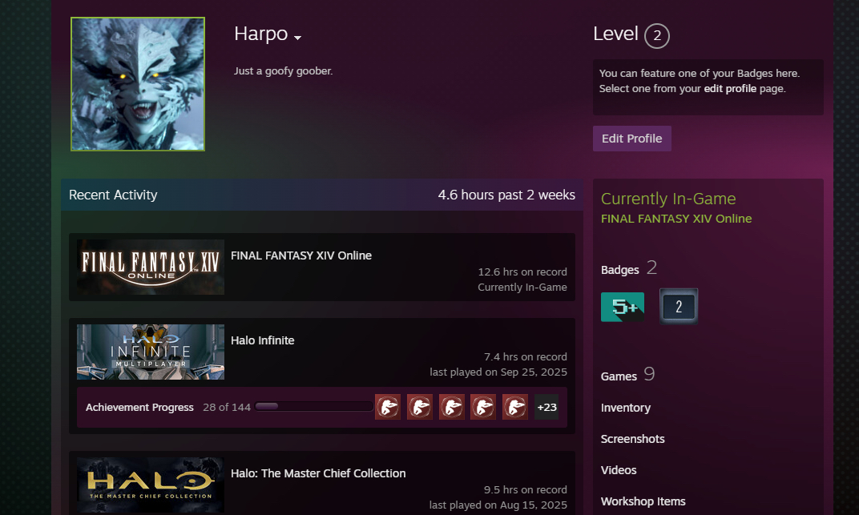Click the fifth Halo Infinite achievement icon
The width and height of the screenshot is (859, 515).
[x=514, y=407]
